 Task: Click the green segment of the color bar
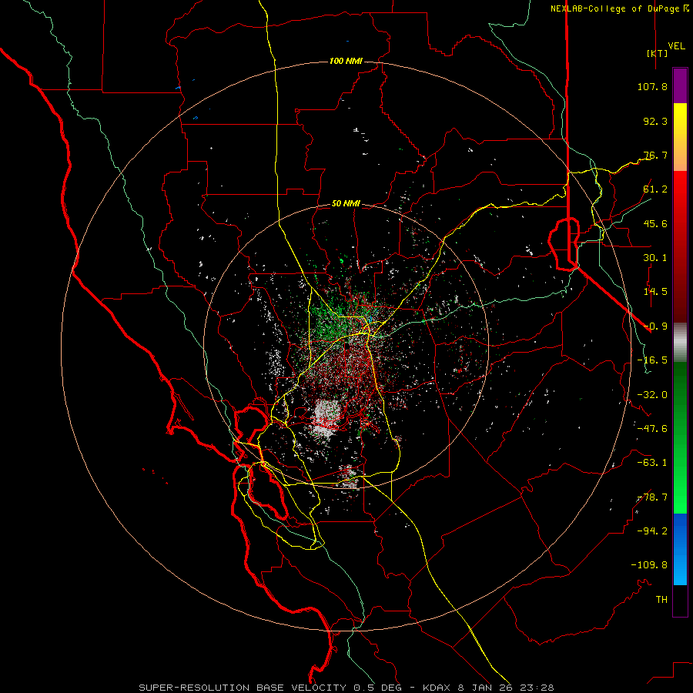tap(680, 437)
